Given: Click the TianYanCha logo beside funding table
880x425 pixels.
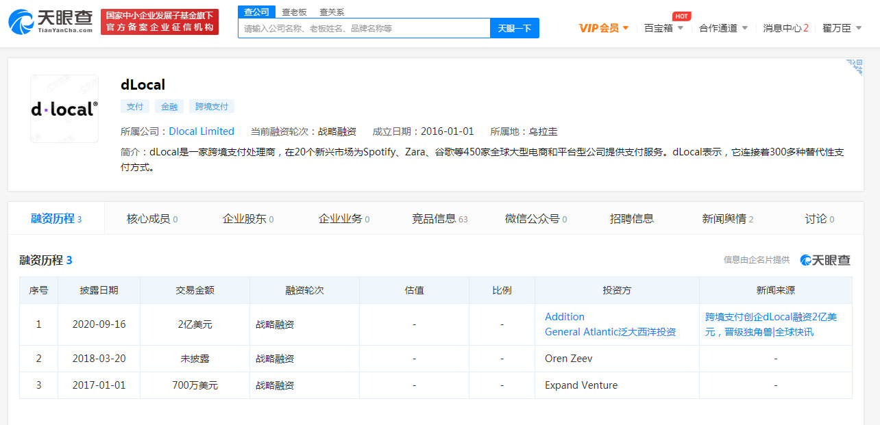Looking at the screenshot, I should tap(825, 260).
